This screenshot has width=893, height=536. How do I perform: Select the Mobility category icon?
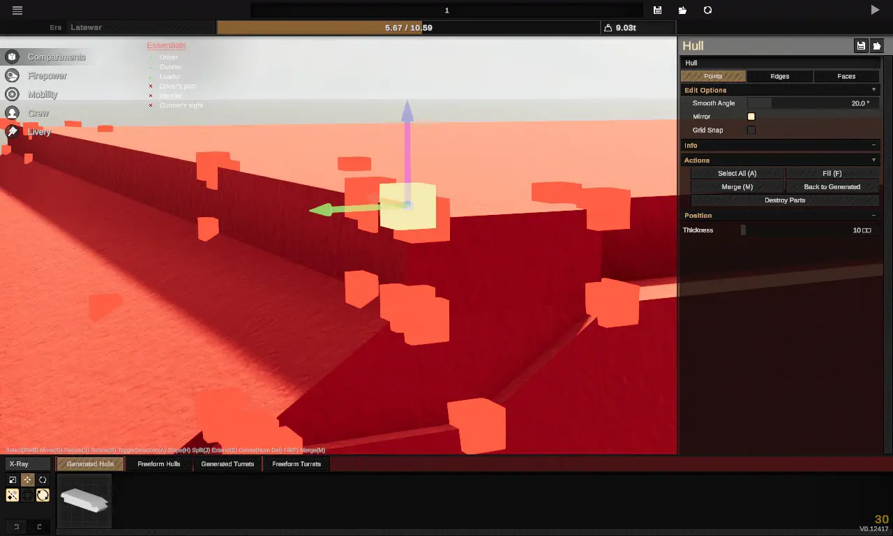point(12,94)
